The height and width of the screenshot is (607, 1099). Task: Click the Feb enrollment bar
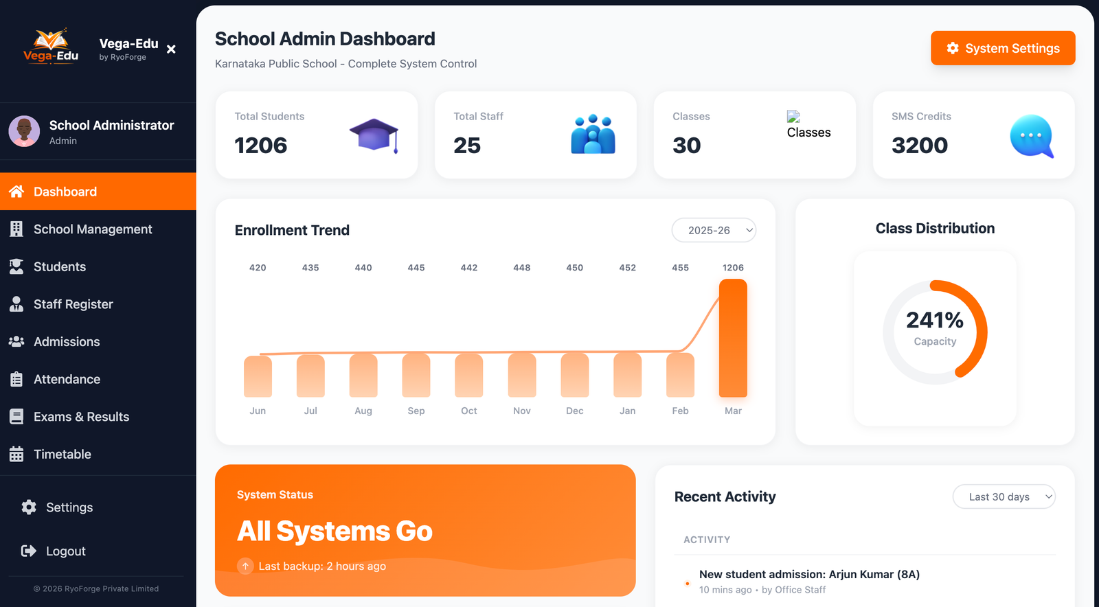680,374
